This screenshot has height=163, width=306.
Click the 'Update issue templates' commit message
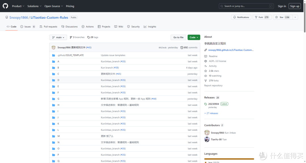(x=113, y=55)
